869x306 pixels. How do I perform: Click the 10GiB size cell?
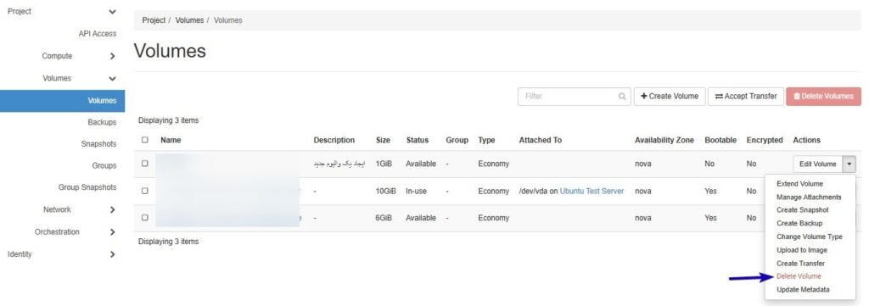point(386,191)
